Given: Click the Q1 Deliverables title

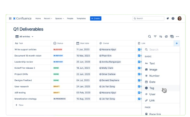Looking at the screenshot, I should pyautogui.click(x=28, y=29).
